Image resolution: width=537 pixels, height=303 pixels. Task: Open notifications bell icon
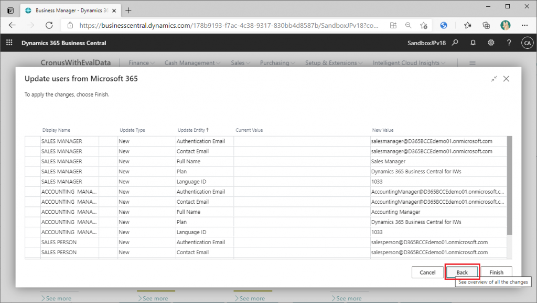[x=473, y=43]
